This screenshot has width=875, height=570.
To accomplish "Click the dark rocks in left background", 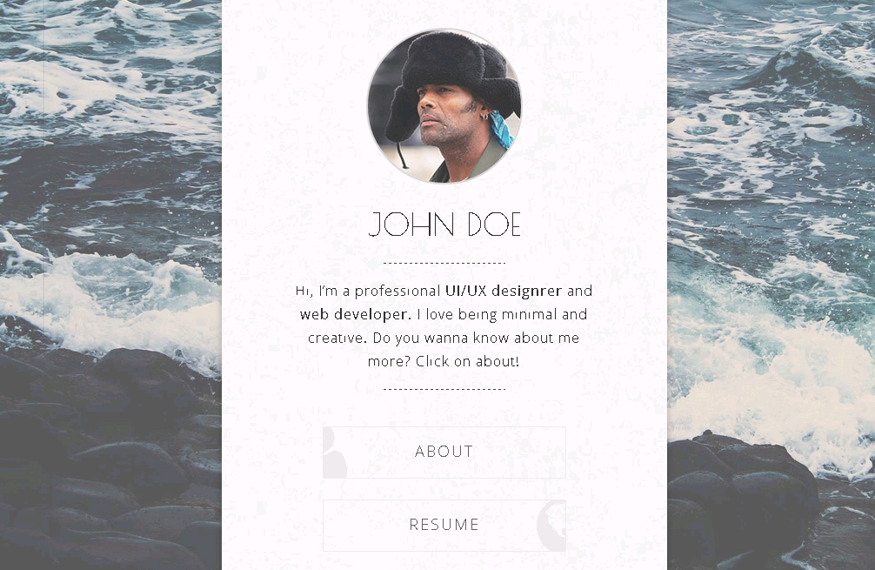I will point(110,463).
